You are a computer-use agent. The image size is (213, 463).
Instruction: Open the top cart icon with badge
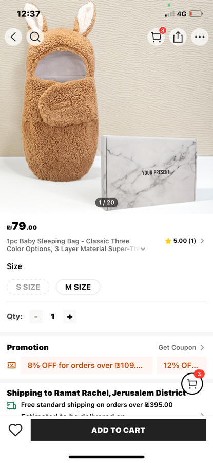pos(156,37)
